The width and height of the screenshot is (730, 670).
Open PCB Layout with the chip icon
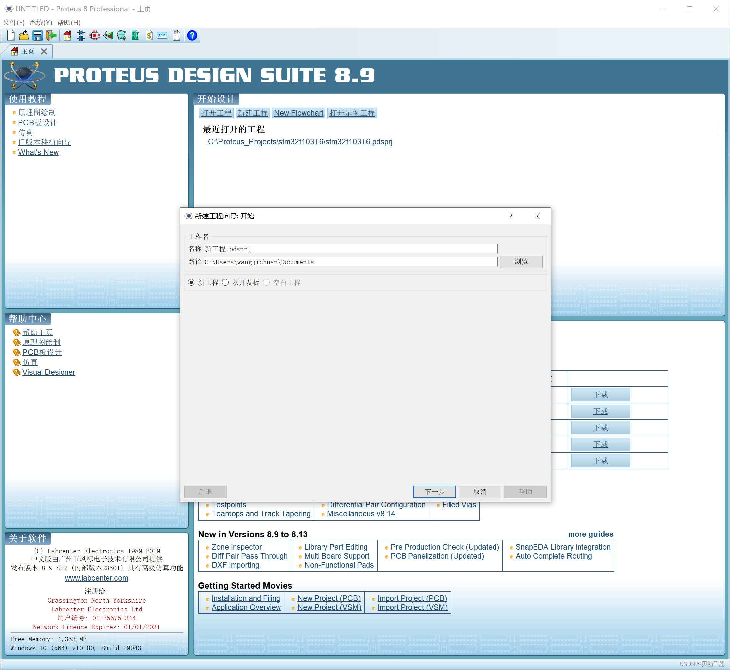(x=94, y=35)
